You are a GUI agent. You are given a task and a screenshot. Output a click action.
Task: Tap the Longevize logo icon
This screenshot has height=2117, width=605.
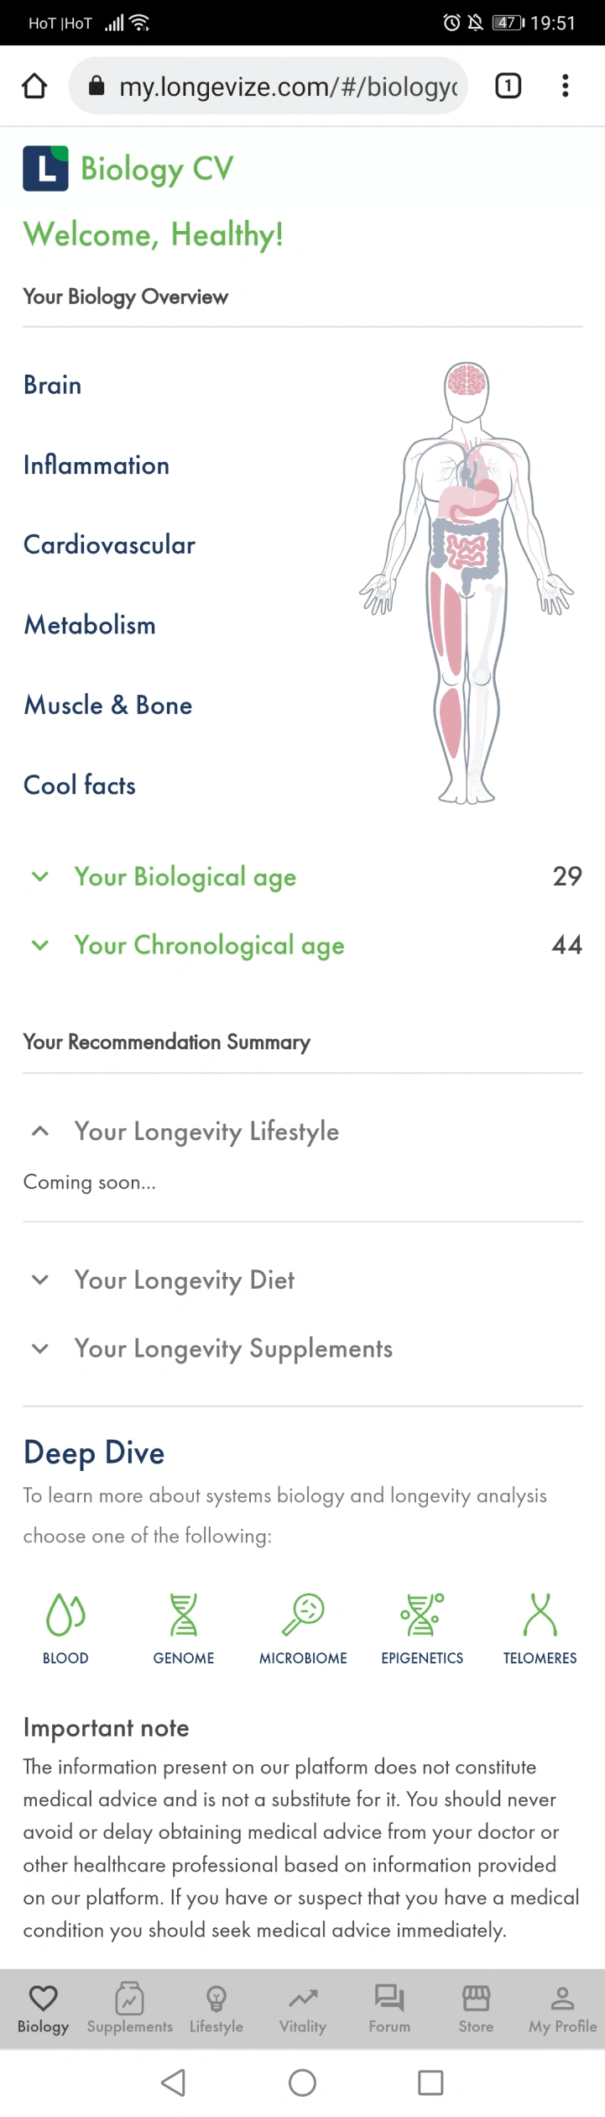(45, 168)
